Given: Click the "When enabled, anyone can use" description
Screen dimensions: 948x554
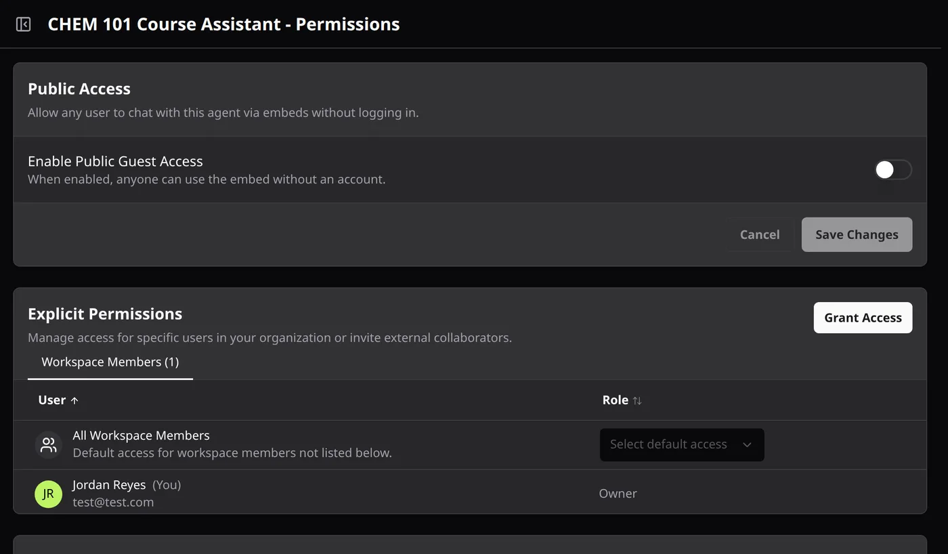Looking at the screenshot, I should pos(207,179).
